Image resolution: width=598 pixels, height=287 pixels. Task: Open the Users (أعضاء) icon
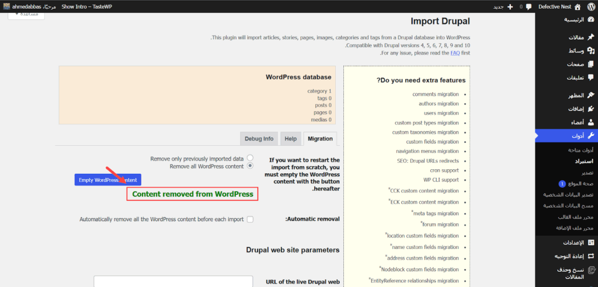coord(590,123)
